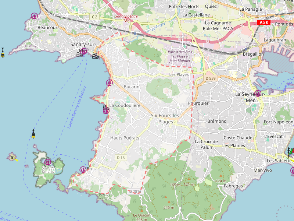Screen dimensions: 294x221
Task: Click the marina icon on Île des Embiez
Action: pos(47,162)
